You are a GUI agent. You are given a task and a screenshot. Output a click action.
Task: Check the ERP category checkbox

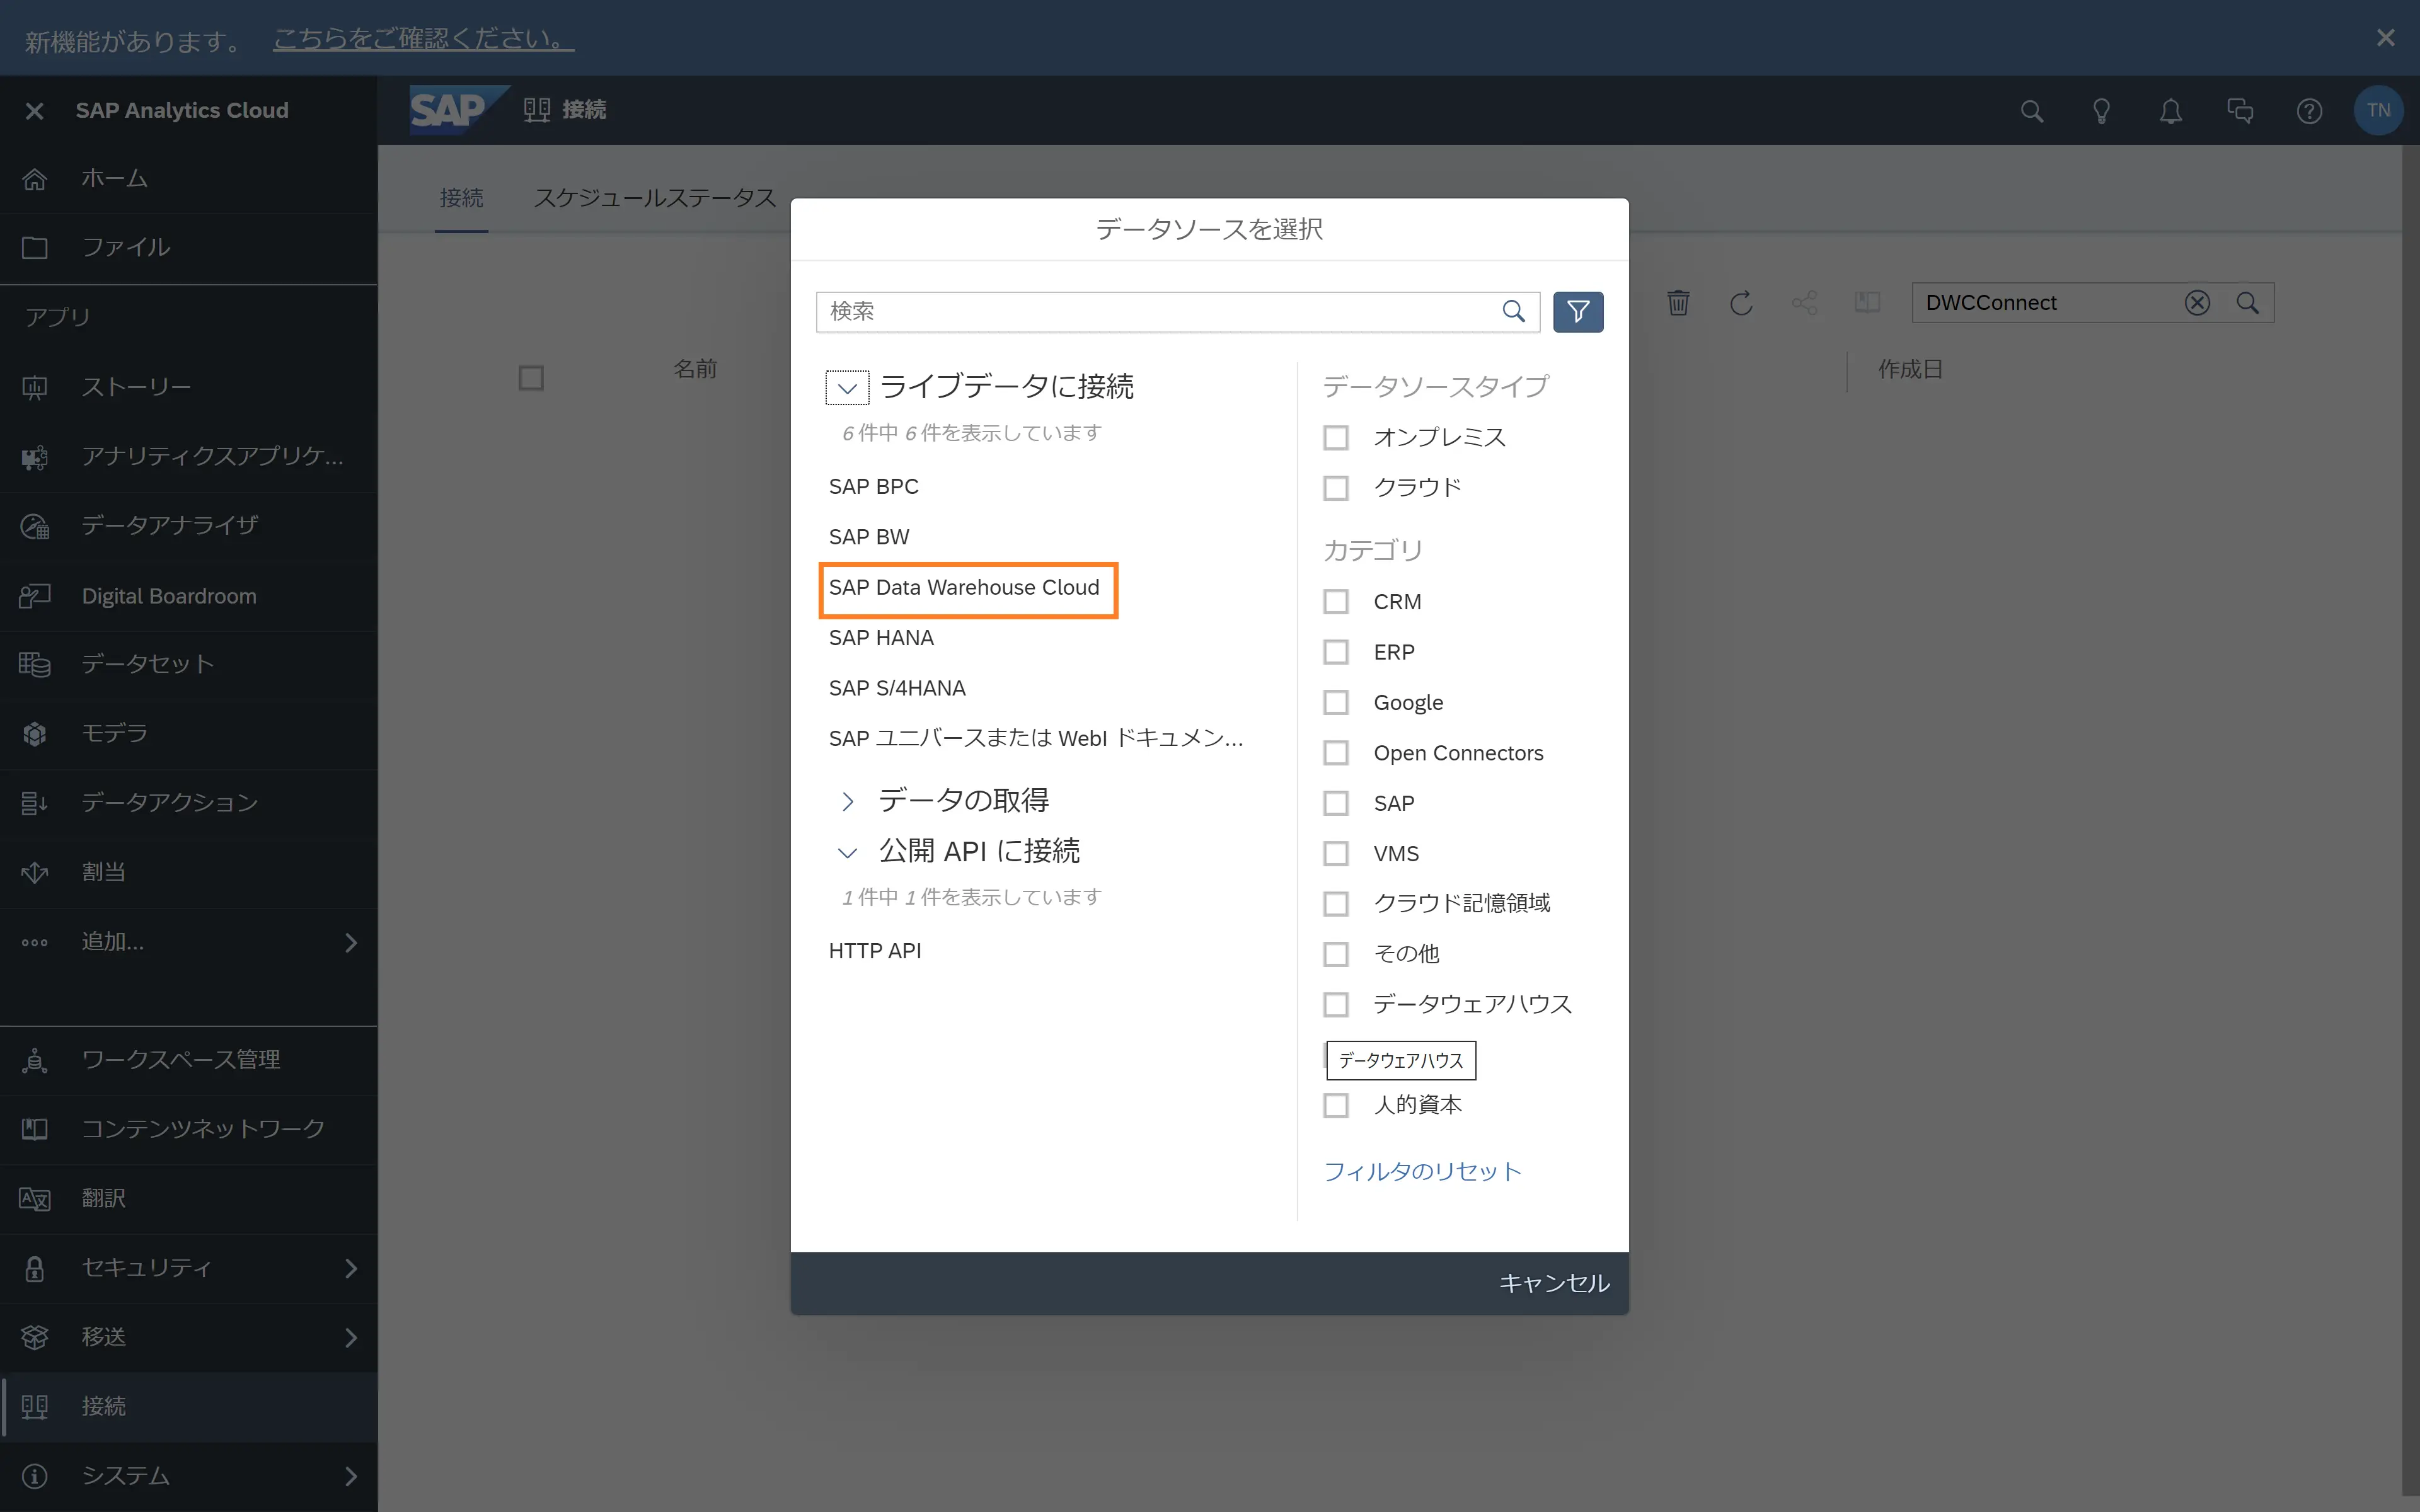pyautogui.click(x=1335, y=652)
